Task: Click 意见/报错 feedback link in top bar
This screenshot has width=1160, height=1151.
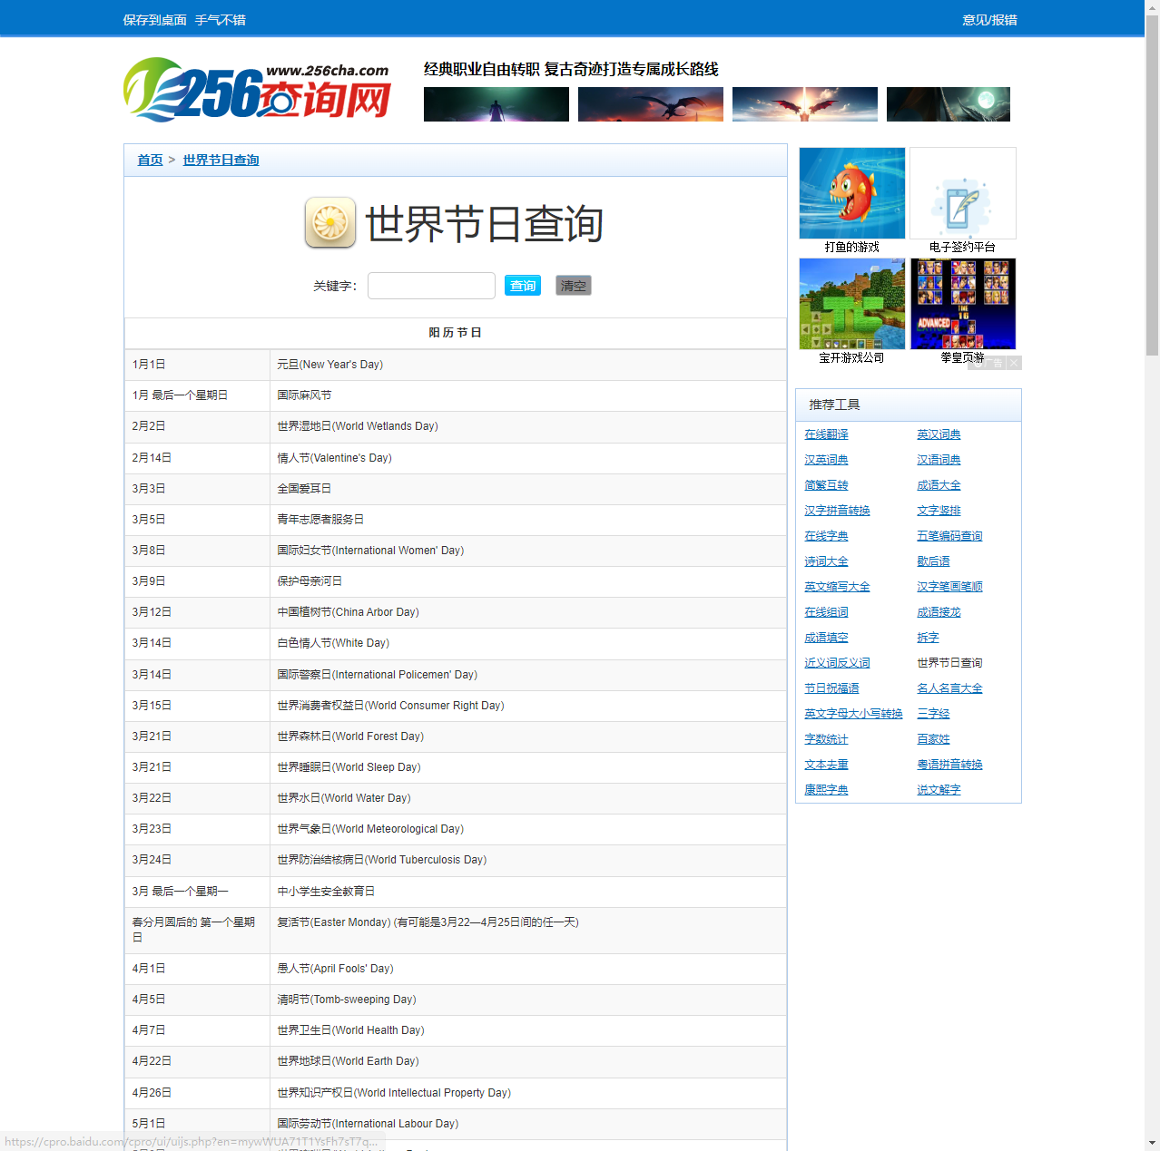Action: 989,20
